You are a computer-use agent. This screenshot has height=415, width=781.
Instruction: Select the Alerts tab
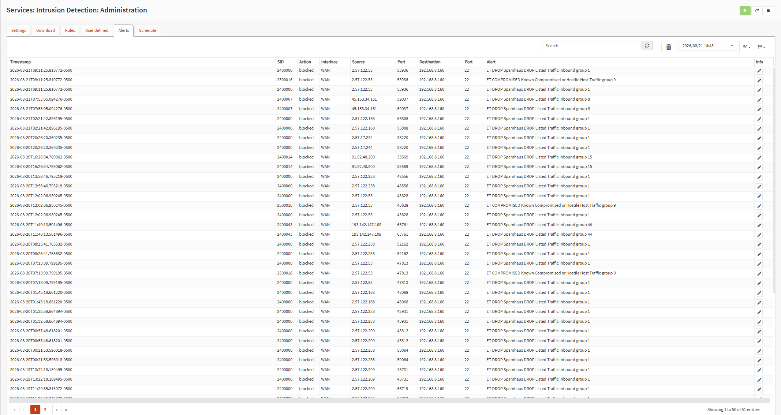[x=124, y=30]
